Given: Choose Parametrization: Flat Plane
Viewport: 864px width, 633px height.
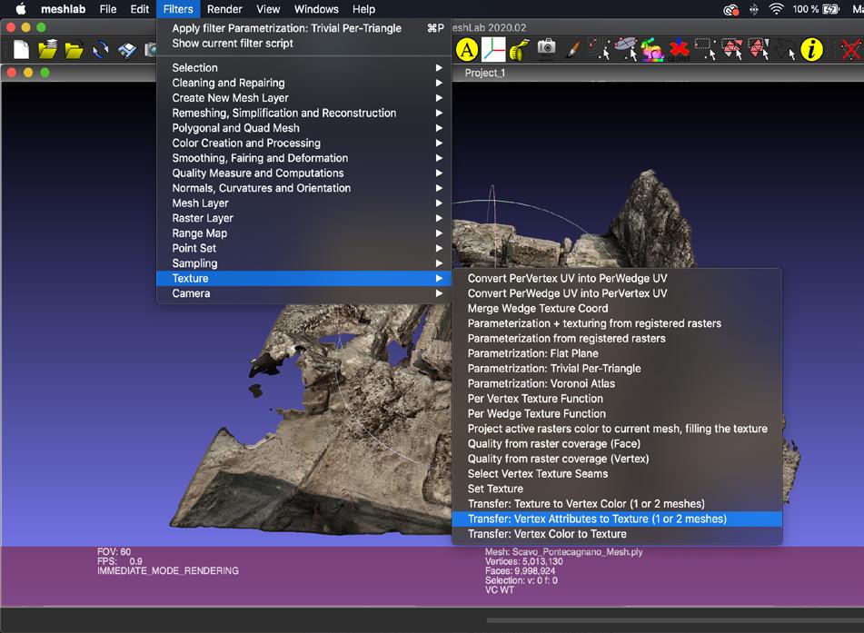Looking at the screenshot, I should click(x=617, y=353).
